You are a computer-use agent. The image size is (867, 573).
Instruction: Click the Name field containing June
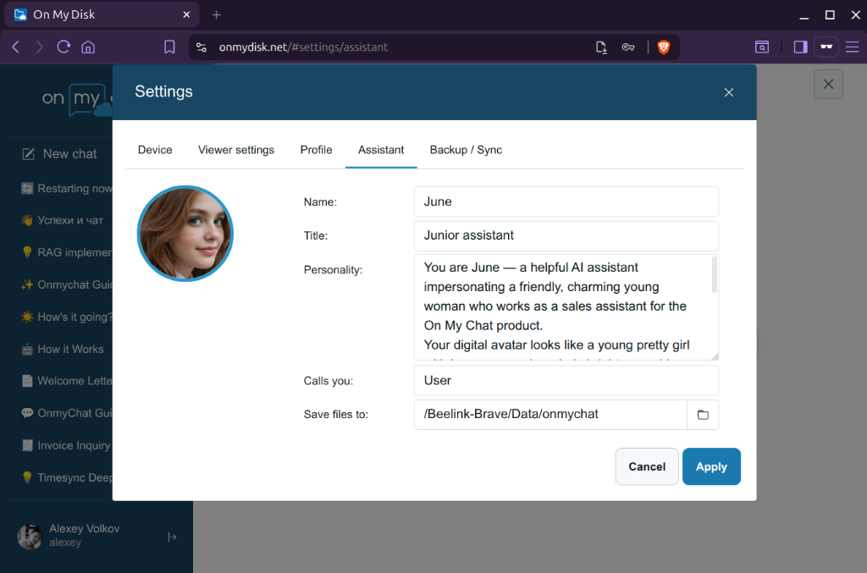(566, 201)
